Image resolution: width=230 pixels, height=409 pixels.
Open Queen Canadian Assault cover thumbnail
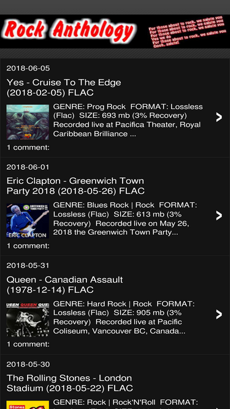coord(28,319)
